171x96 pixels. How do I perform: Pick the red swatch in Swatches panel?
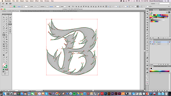click(155, 15)
